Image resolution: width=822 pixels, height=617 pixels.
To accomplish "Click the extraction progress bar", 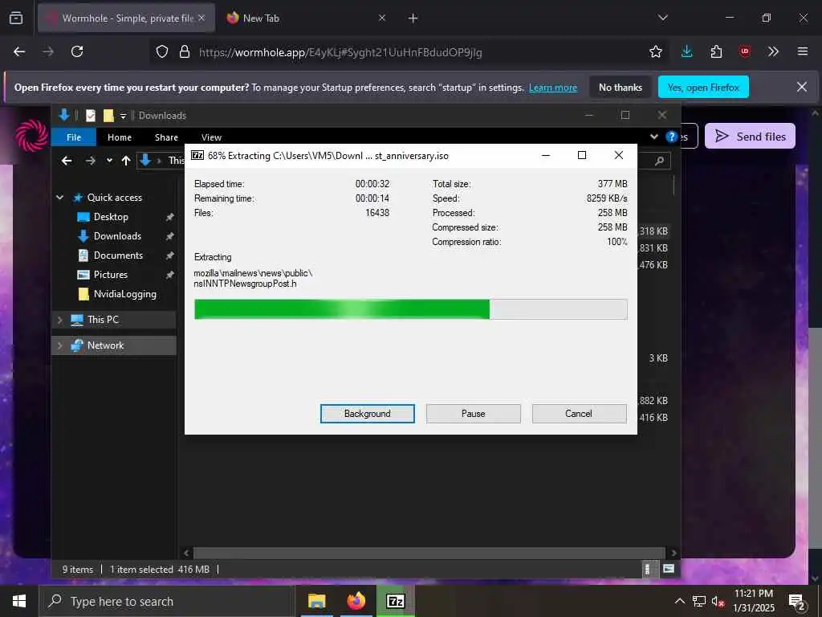I will (410, 309).
